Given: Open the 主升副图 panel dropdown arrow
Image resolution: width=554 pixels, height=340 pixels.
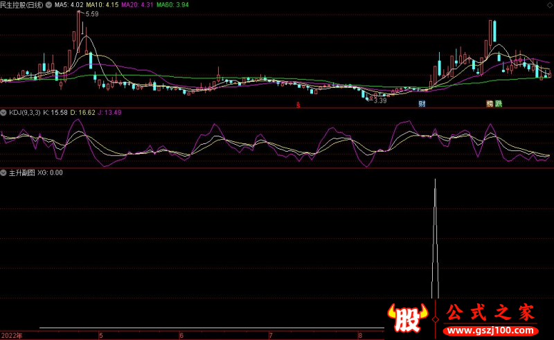Looking at the screenshot, I should pyautogui.click(x=3, y=173).
